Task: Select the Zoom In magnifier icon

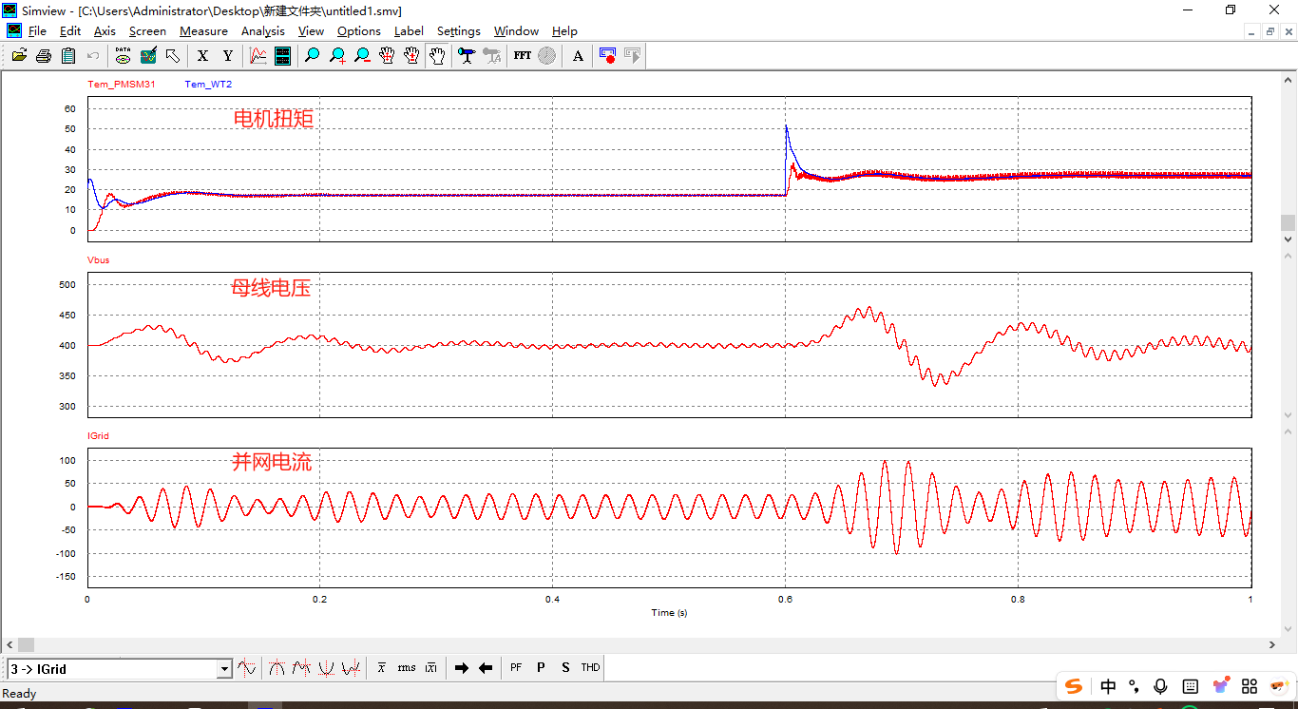Action: [337, 56]
